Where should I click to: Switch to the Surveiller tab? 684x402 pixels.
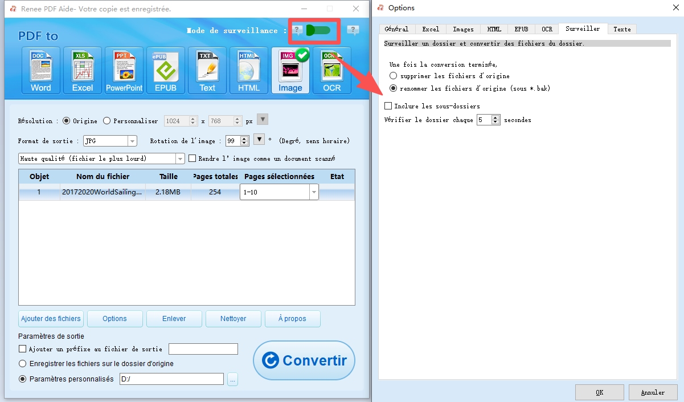pos(583,29)
